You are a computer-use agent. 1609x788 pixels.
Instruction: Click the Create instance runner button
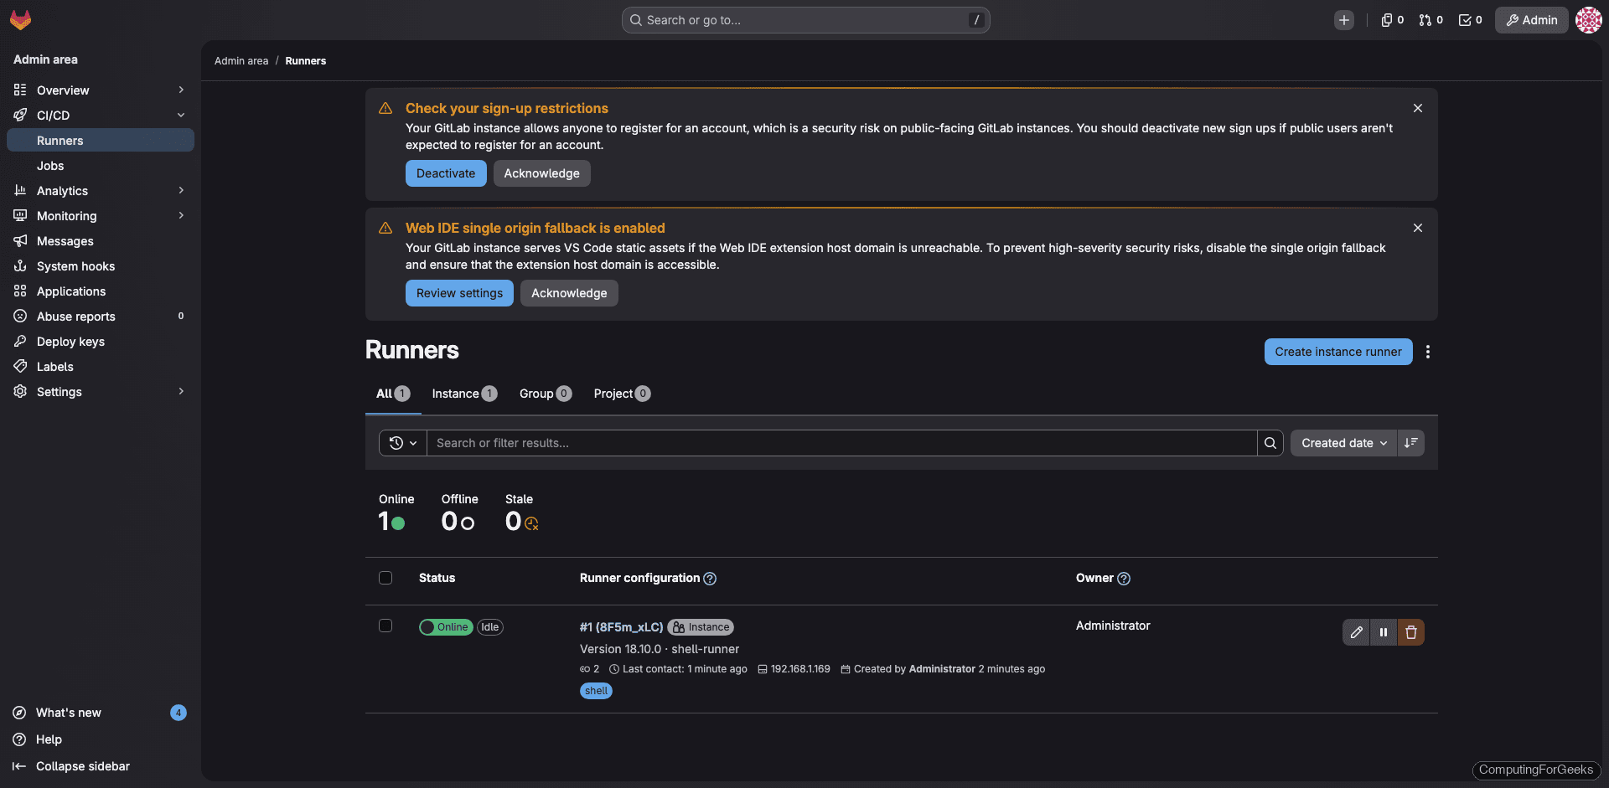(1337, 352)
